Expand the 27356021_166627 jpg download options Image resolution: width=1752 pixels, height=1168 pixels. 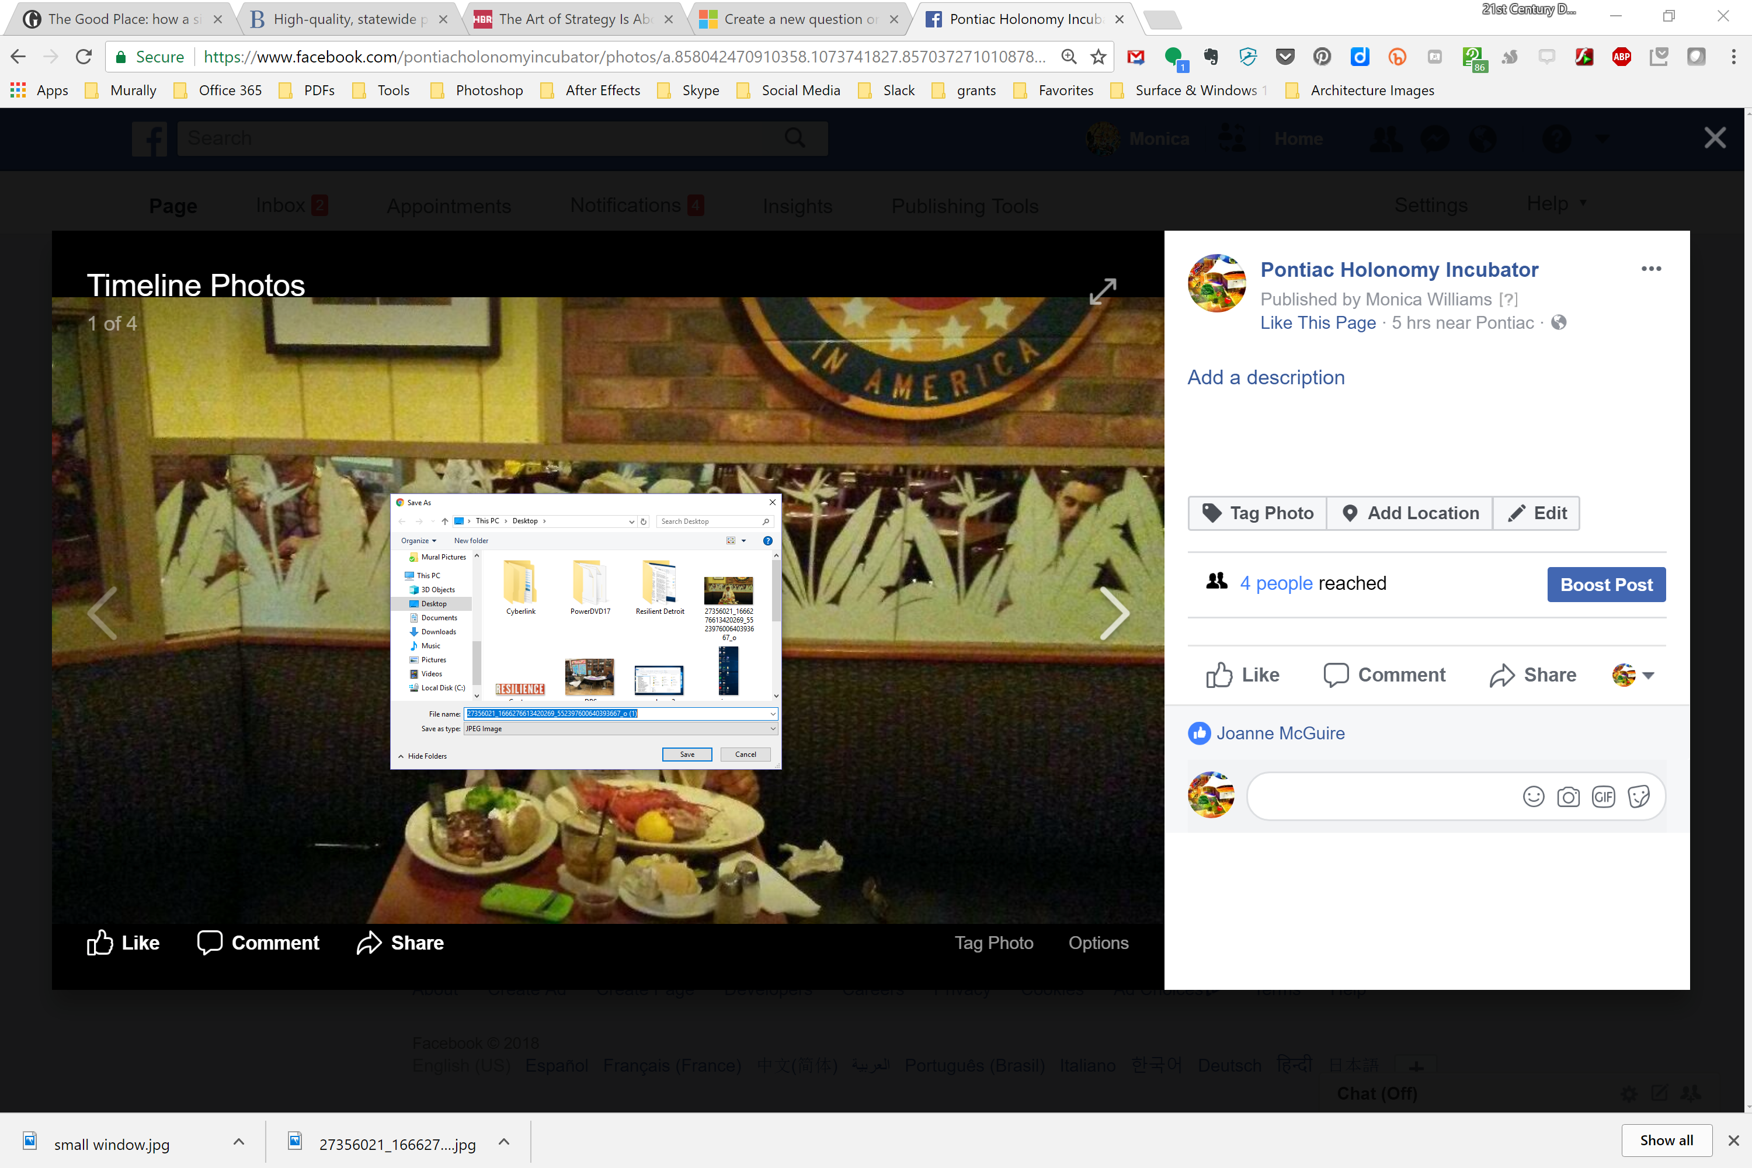(x=505, y=1142)
